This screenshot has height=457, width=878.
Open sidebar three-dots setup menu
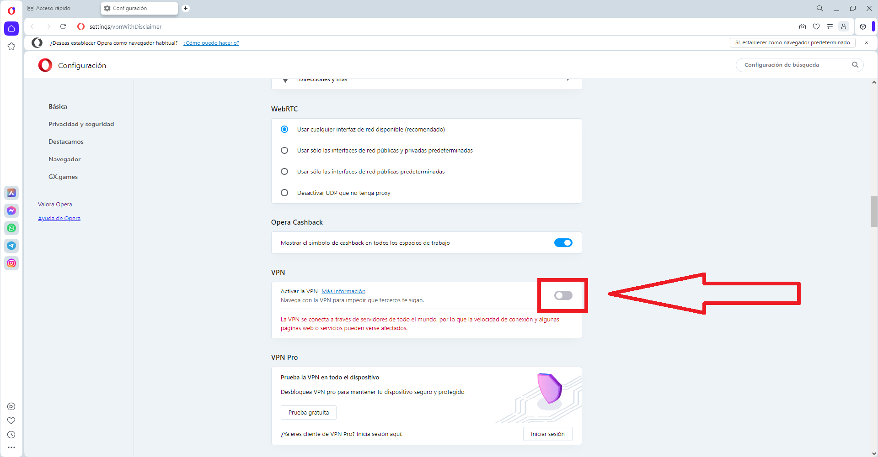pyautogui.click(x=11, y=447)
